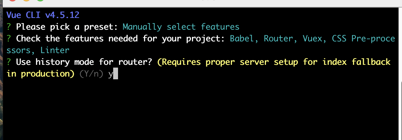Click the Vue CLI v4.5.12 header text
Viewport: 402px width, 140px height.
[x=43, y=15]
